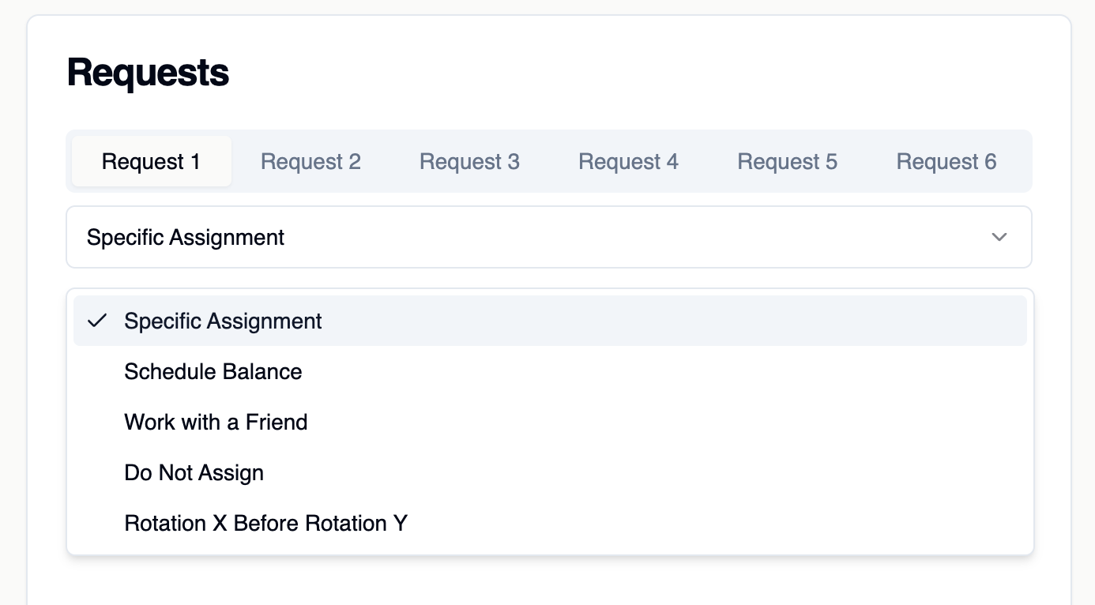Open the request type selector

(549, 237)
